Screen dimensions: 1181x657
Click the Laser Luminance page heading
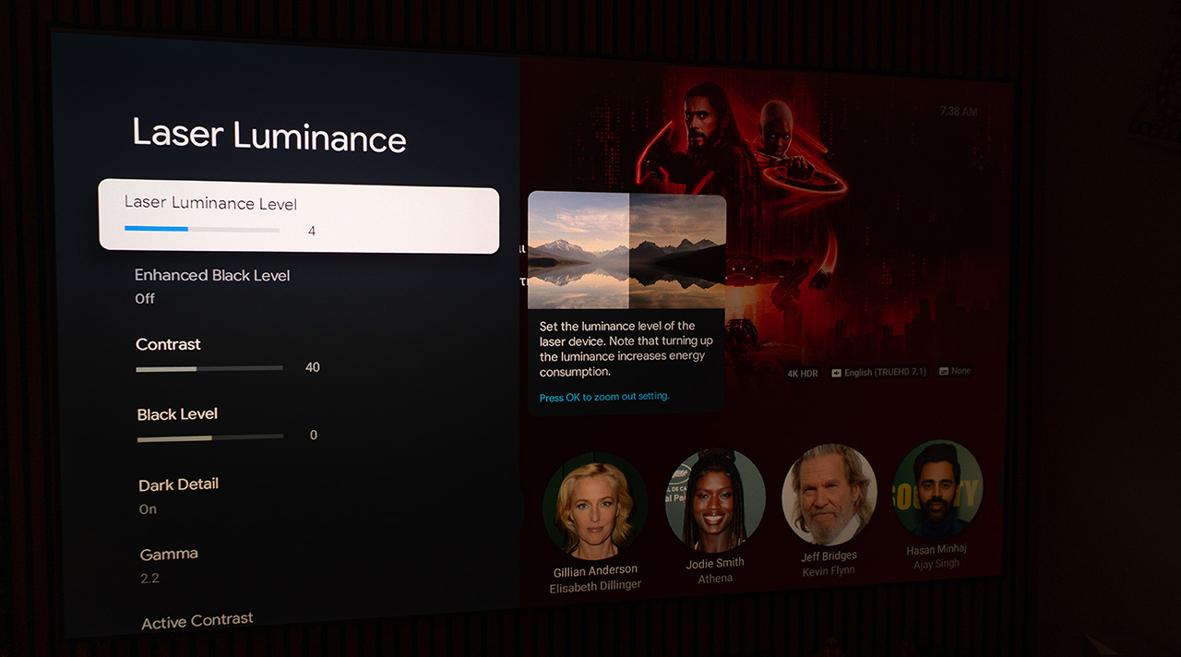click(x=268, y=135)
